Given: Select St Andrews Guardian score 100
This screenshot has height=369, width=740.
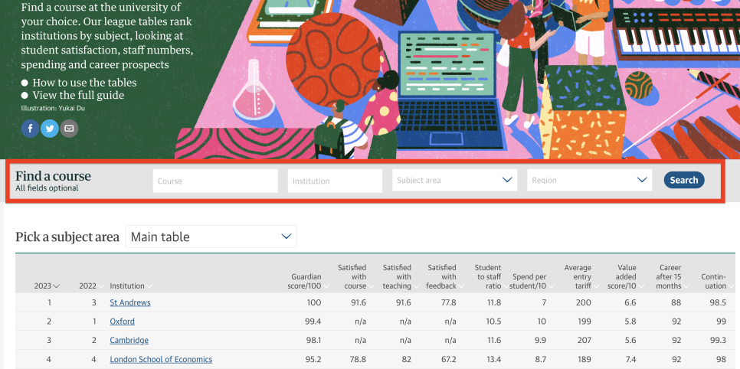Looking at the screenshot, I should point(313,302).
